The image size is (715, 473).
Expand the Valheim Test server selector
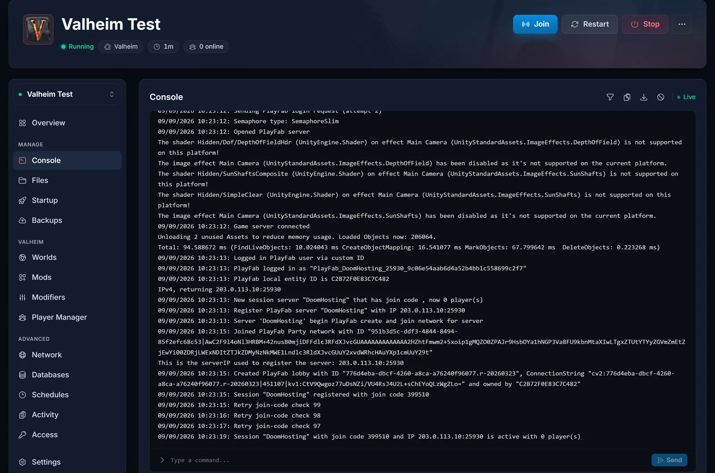[67, 94]
